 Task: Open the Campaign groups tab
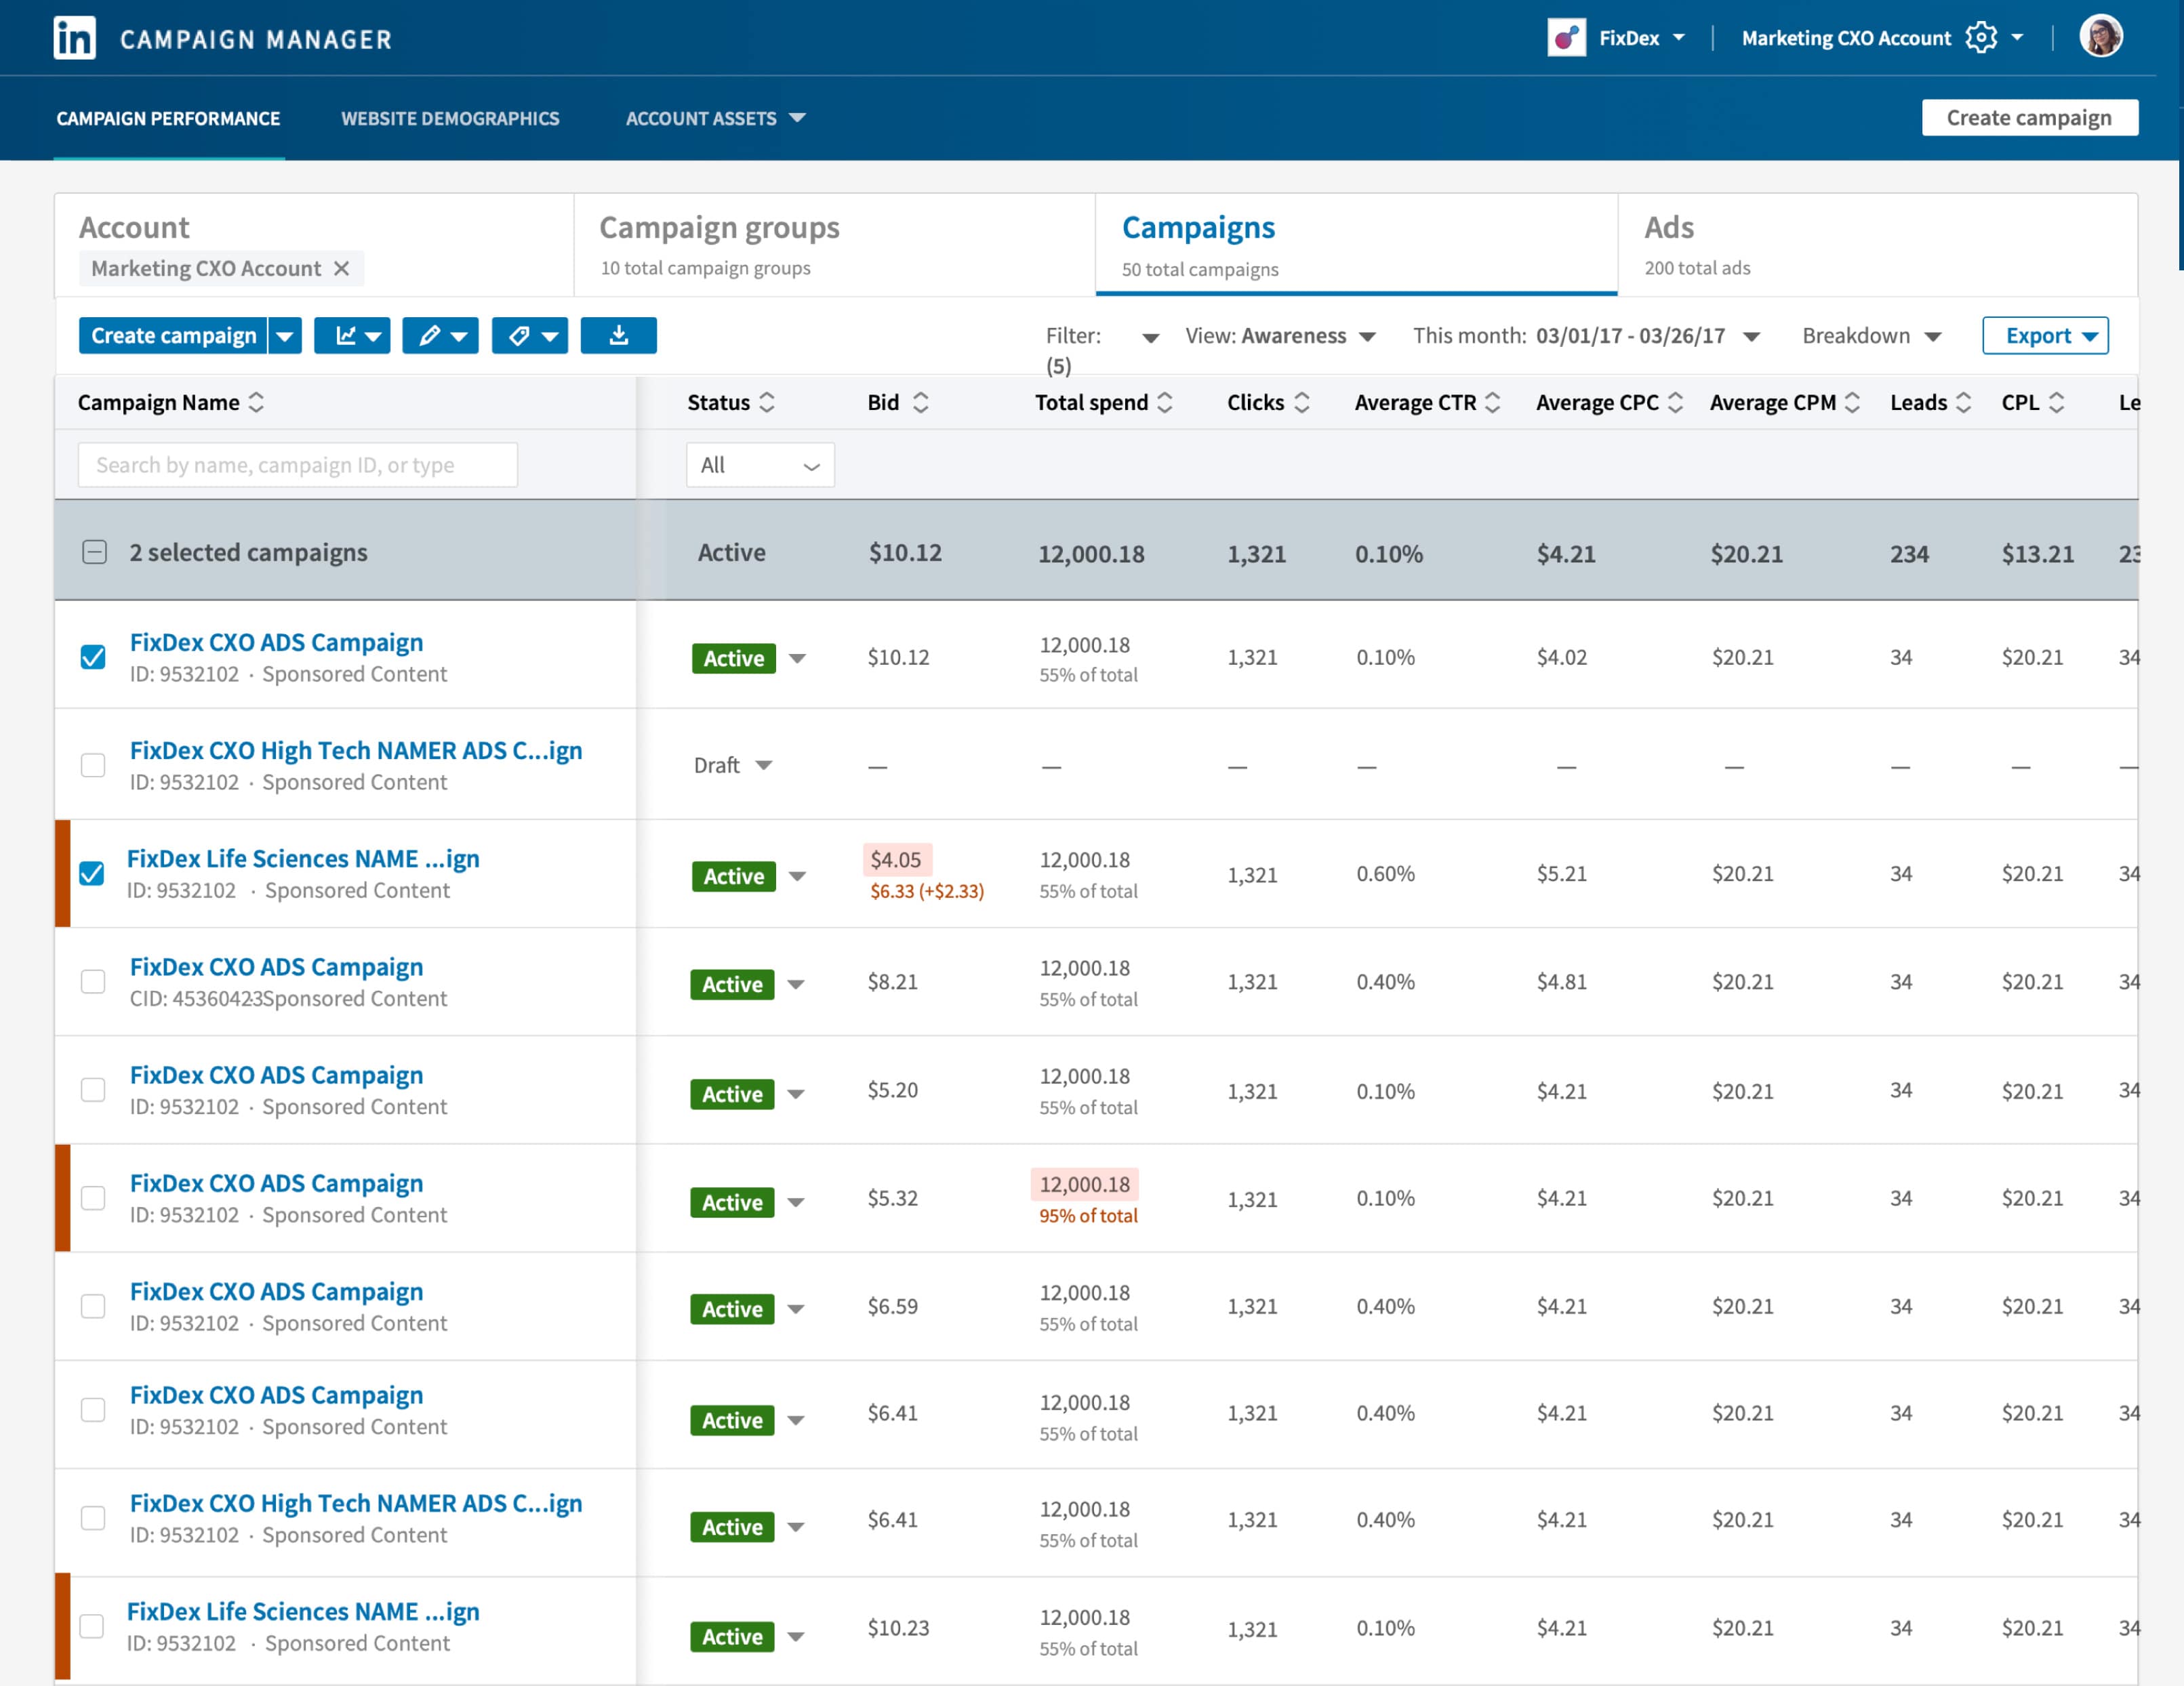834,245
